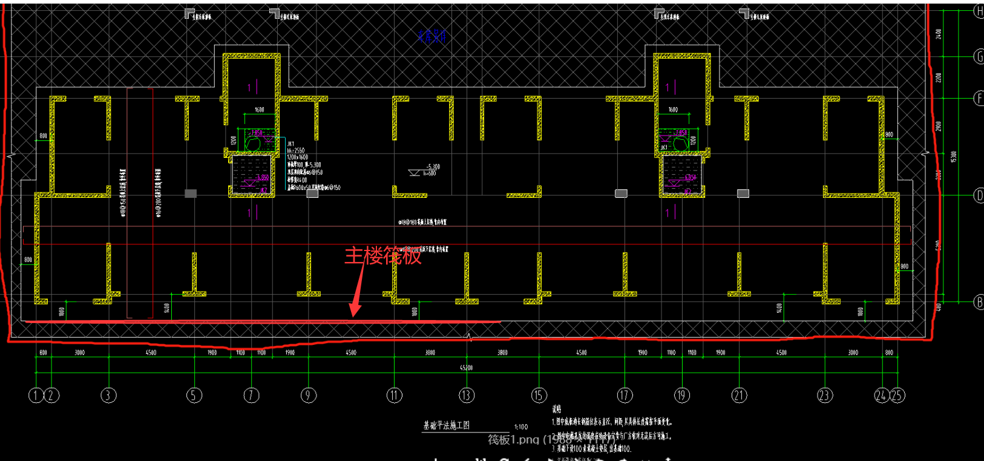
Task: Click axis bubble 2 at the bottom
Action: 51,396
